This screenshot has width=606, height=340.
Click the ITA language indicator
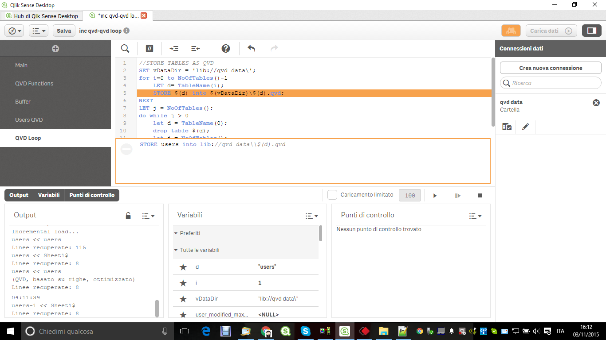[x=560, y=331]
